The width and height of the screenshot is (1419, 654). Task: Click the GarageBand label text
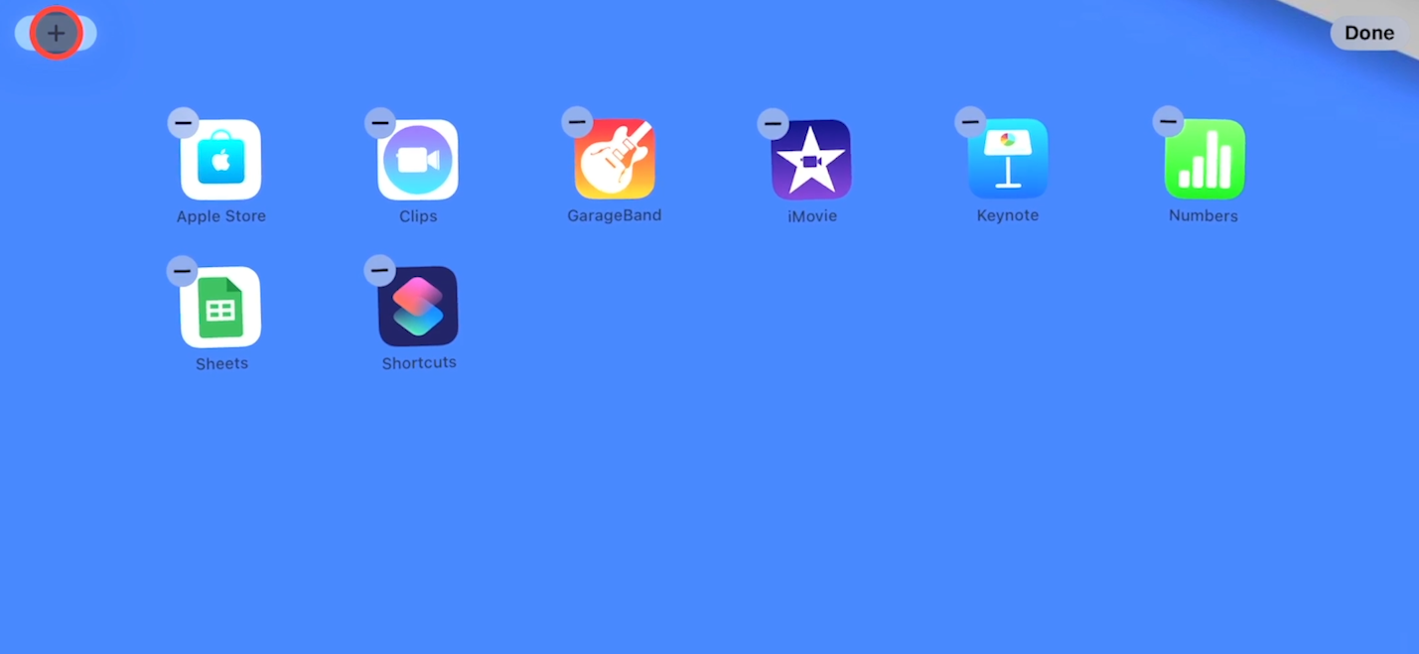[x=615, y=215]
